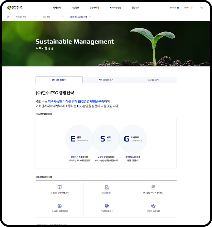This screenshot has width=212, height=227.
Task: Open the hamburger menu in the header
Action: tap(201, 7)
